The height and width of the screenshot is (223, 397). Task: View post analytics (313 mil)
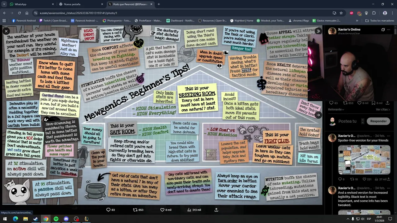(194, 210)
